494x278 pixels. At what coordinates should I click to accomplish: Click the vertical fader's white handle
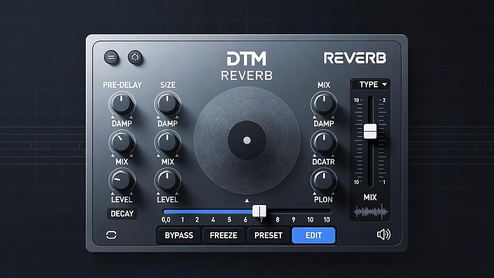(x=370, y=131)
